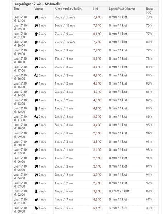Click the Uppsöfnuð úrkoma column header
This screenshot has width=166, height=214.
(122, 9)
